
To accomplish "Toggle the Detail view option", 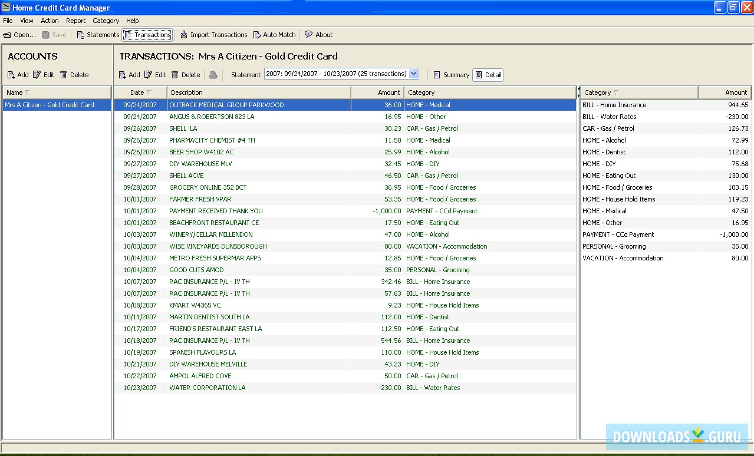I will click(x=488, y=75).
